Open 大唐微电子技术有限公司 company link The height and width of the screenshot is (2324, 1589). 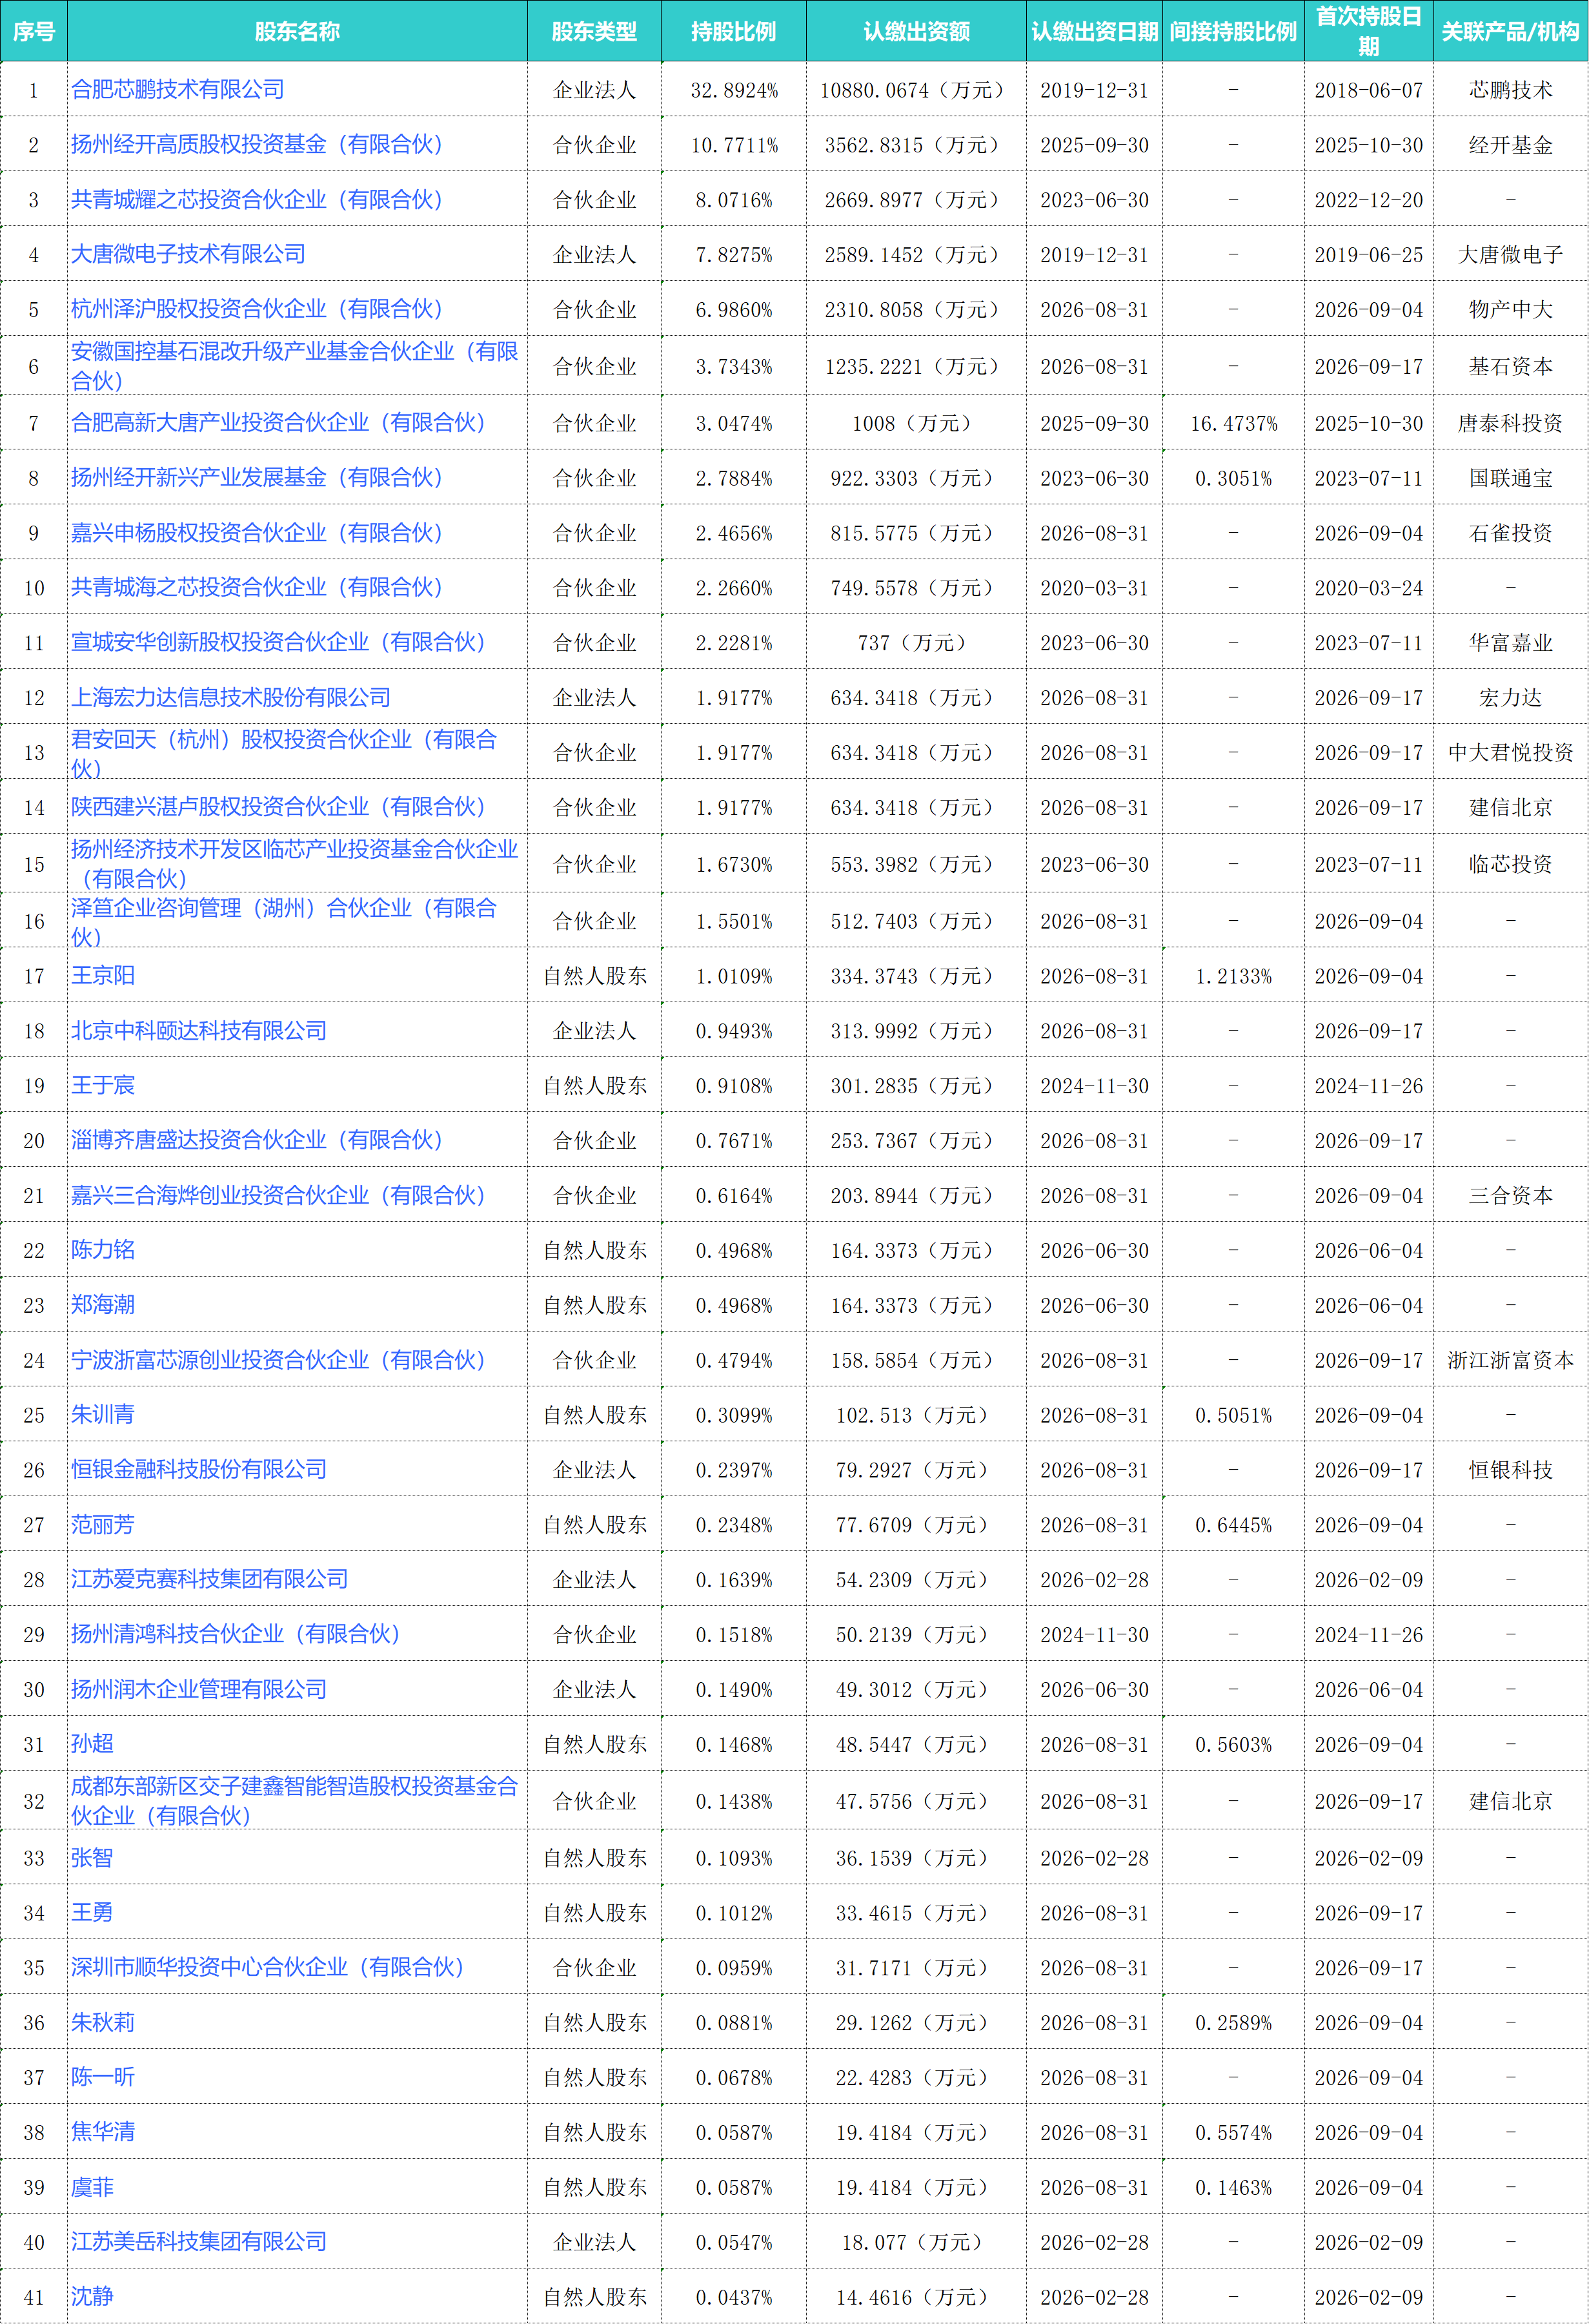point(189,254)
